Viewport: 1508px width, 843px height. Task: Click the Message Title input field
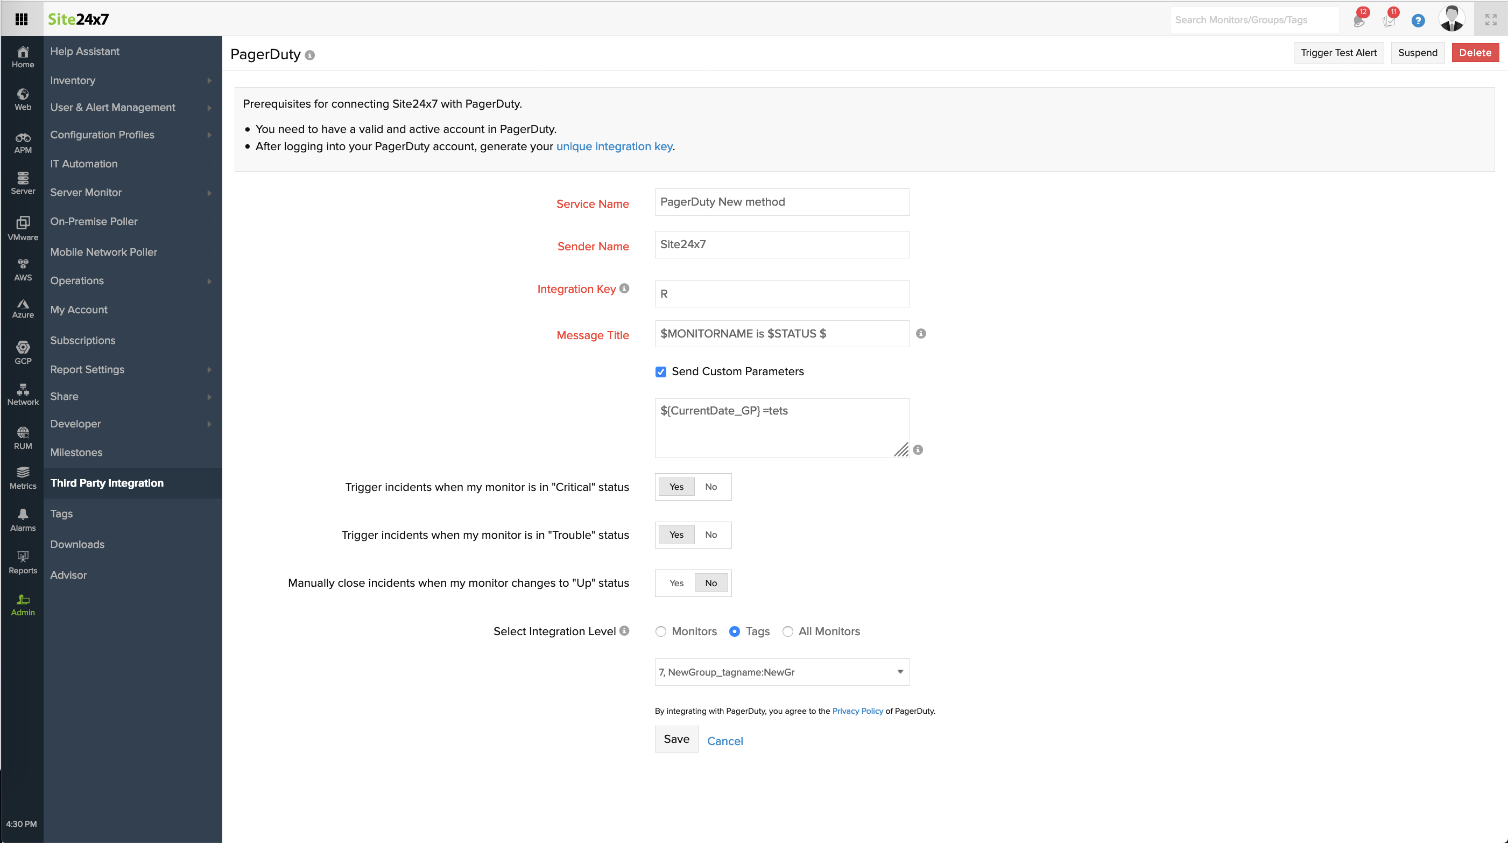(x=781, y=334)
